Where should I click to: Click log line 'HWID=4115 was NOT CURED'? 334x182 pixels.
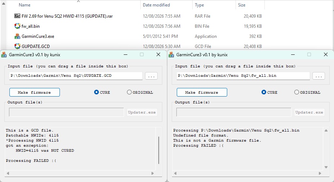click(x=45, y=151)
